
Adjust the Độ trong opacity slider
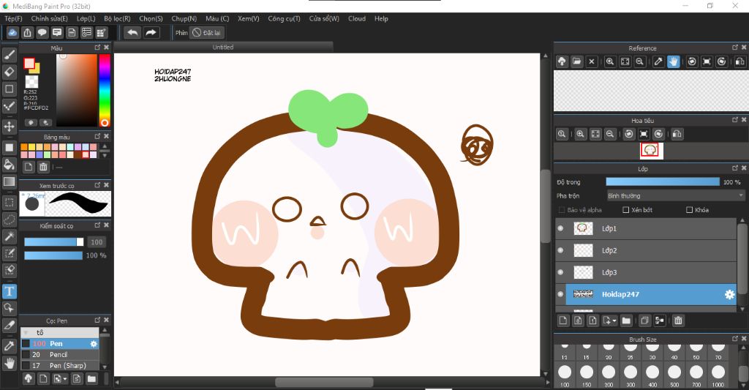point(663,181)
